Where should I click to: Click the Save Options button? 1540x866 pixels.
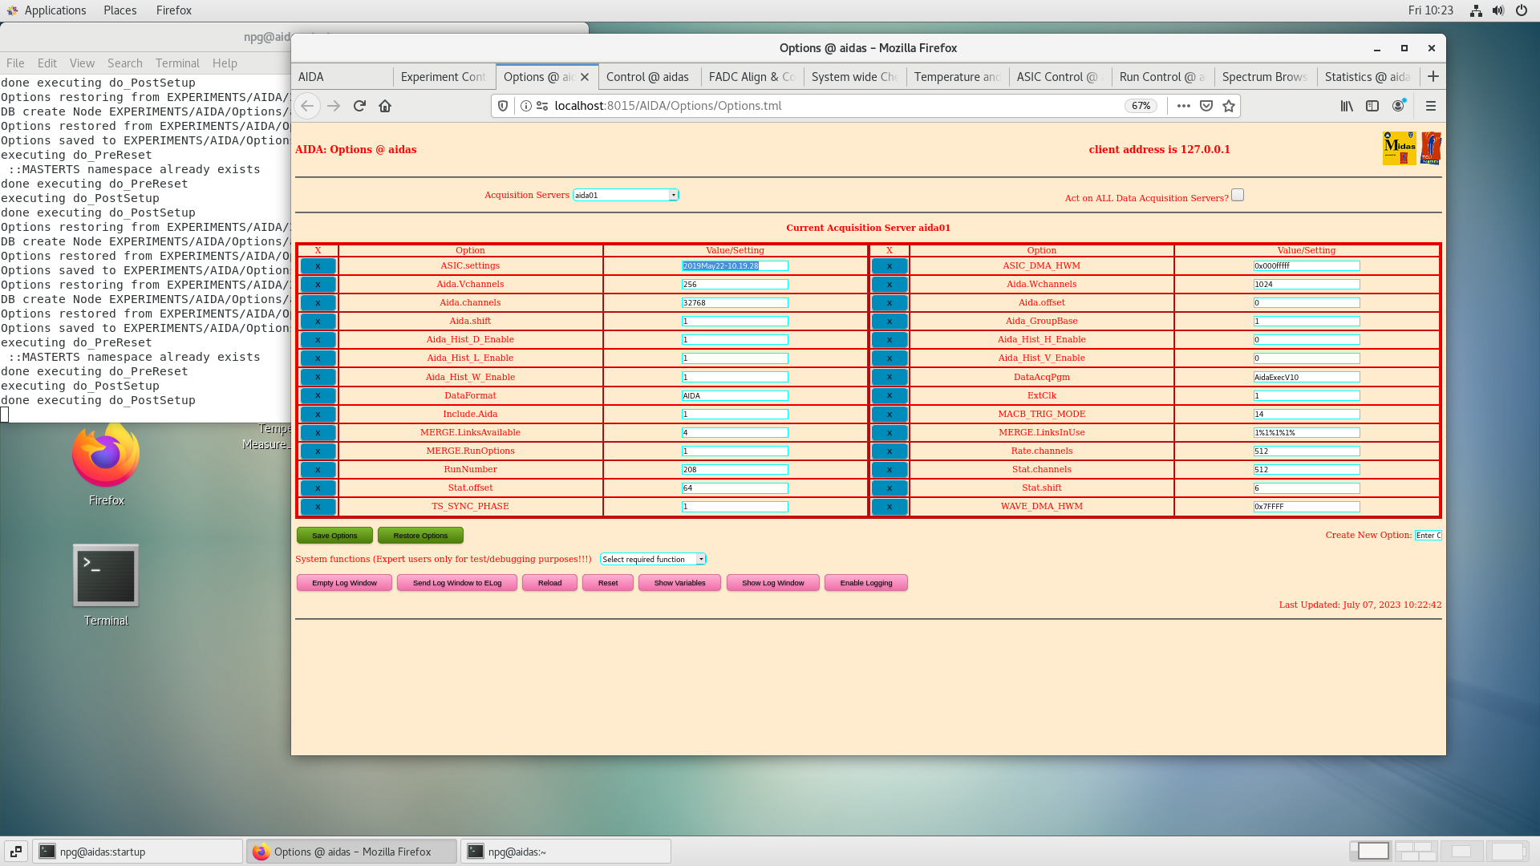(x=334, y=536)
